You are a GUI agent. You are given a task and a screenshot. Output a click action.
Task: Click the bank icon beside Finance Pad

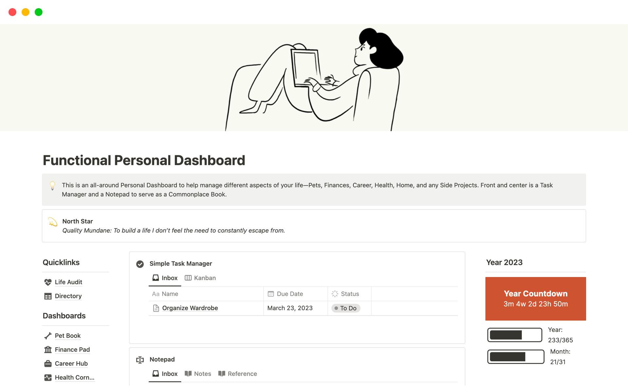tap(48, 350)
